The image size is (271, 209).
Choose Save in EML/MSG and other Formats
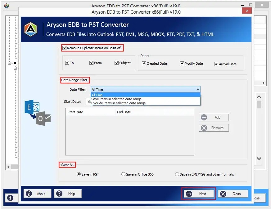point(177,174)
